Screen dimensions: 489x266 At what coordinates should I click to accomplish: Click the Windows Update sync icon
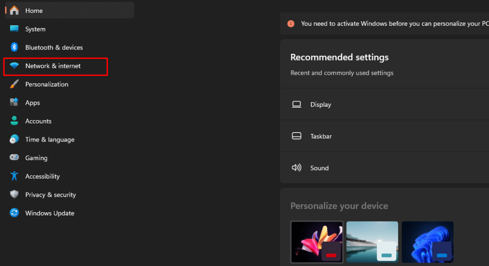[x=14, y=213]
